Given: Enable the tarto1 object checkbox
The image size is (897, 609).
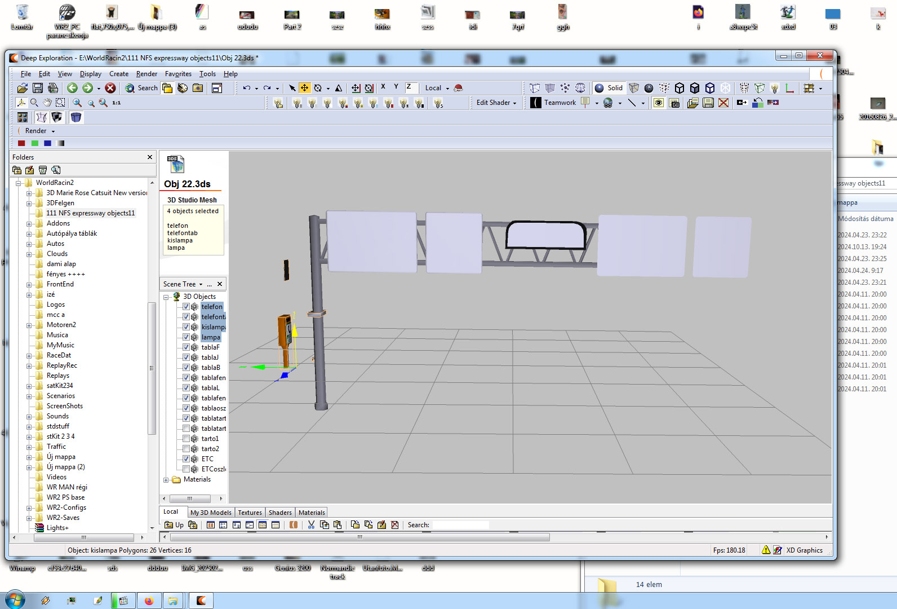Looking at the screenshot, I should point(186,439).
